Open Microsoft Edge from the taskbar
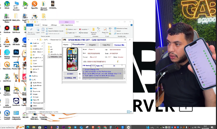The height and width of the screenshot is (129, 217). (28, 127)
